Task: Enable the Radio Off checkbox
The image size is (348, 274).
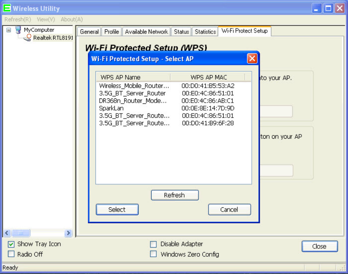Action: (11, 254)
